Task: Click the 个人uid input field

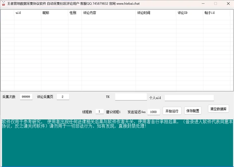Action: pos(189,98)
